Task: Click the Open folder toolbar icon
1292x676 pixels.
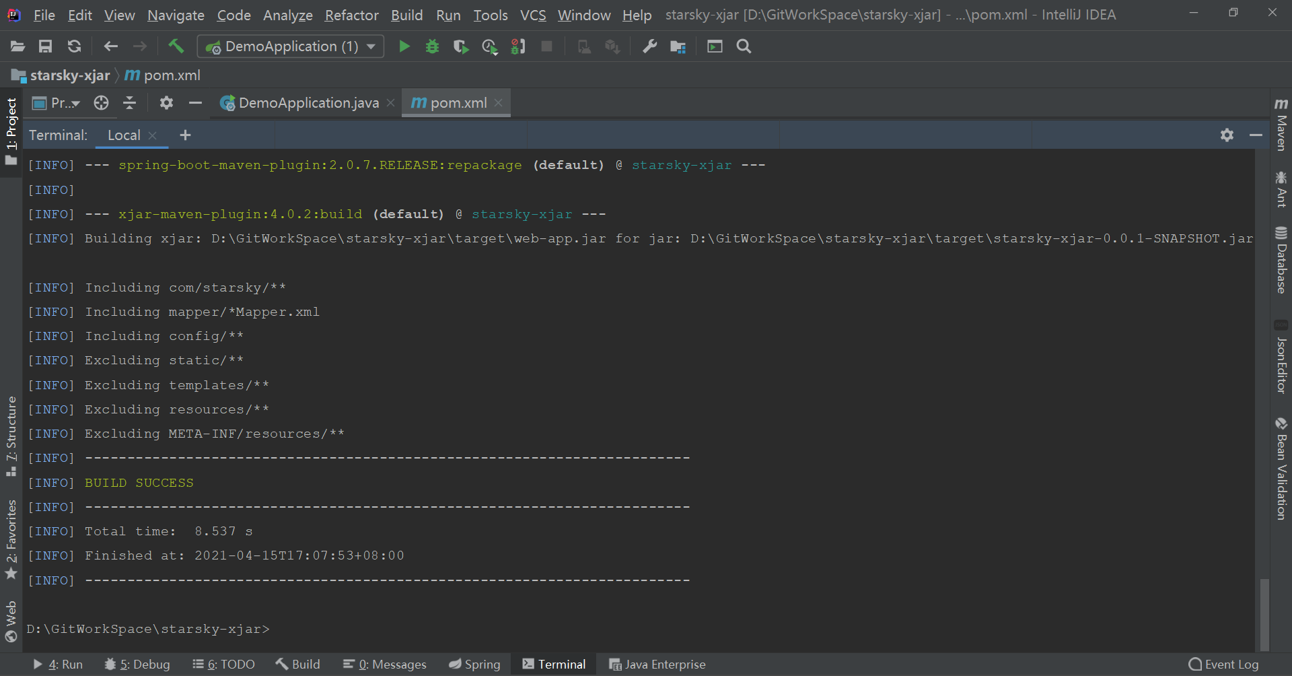Action: pos(17,46)
